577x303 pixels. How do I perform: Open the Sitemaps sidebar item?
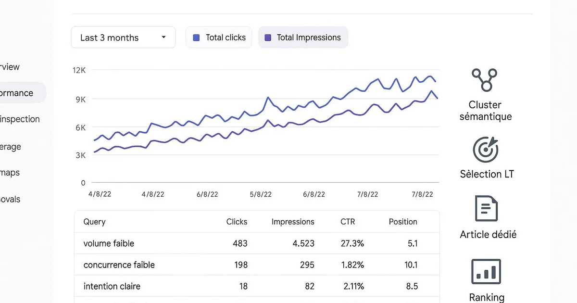pos(10,173)
